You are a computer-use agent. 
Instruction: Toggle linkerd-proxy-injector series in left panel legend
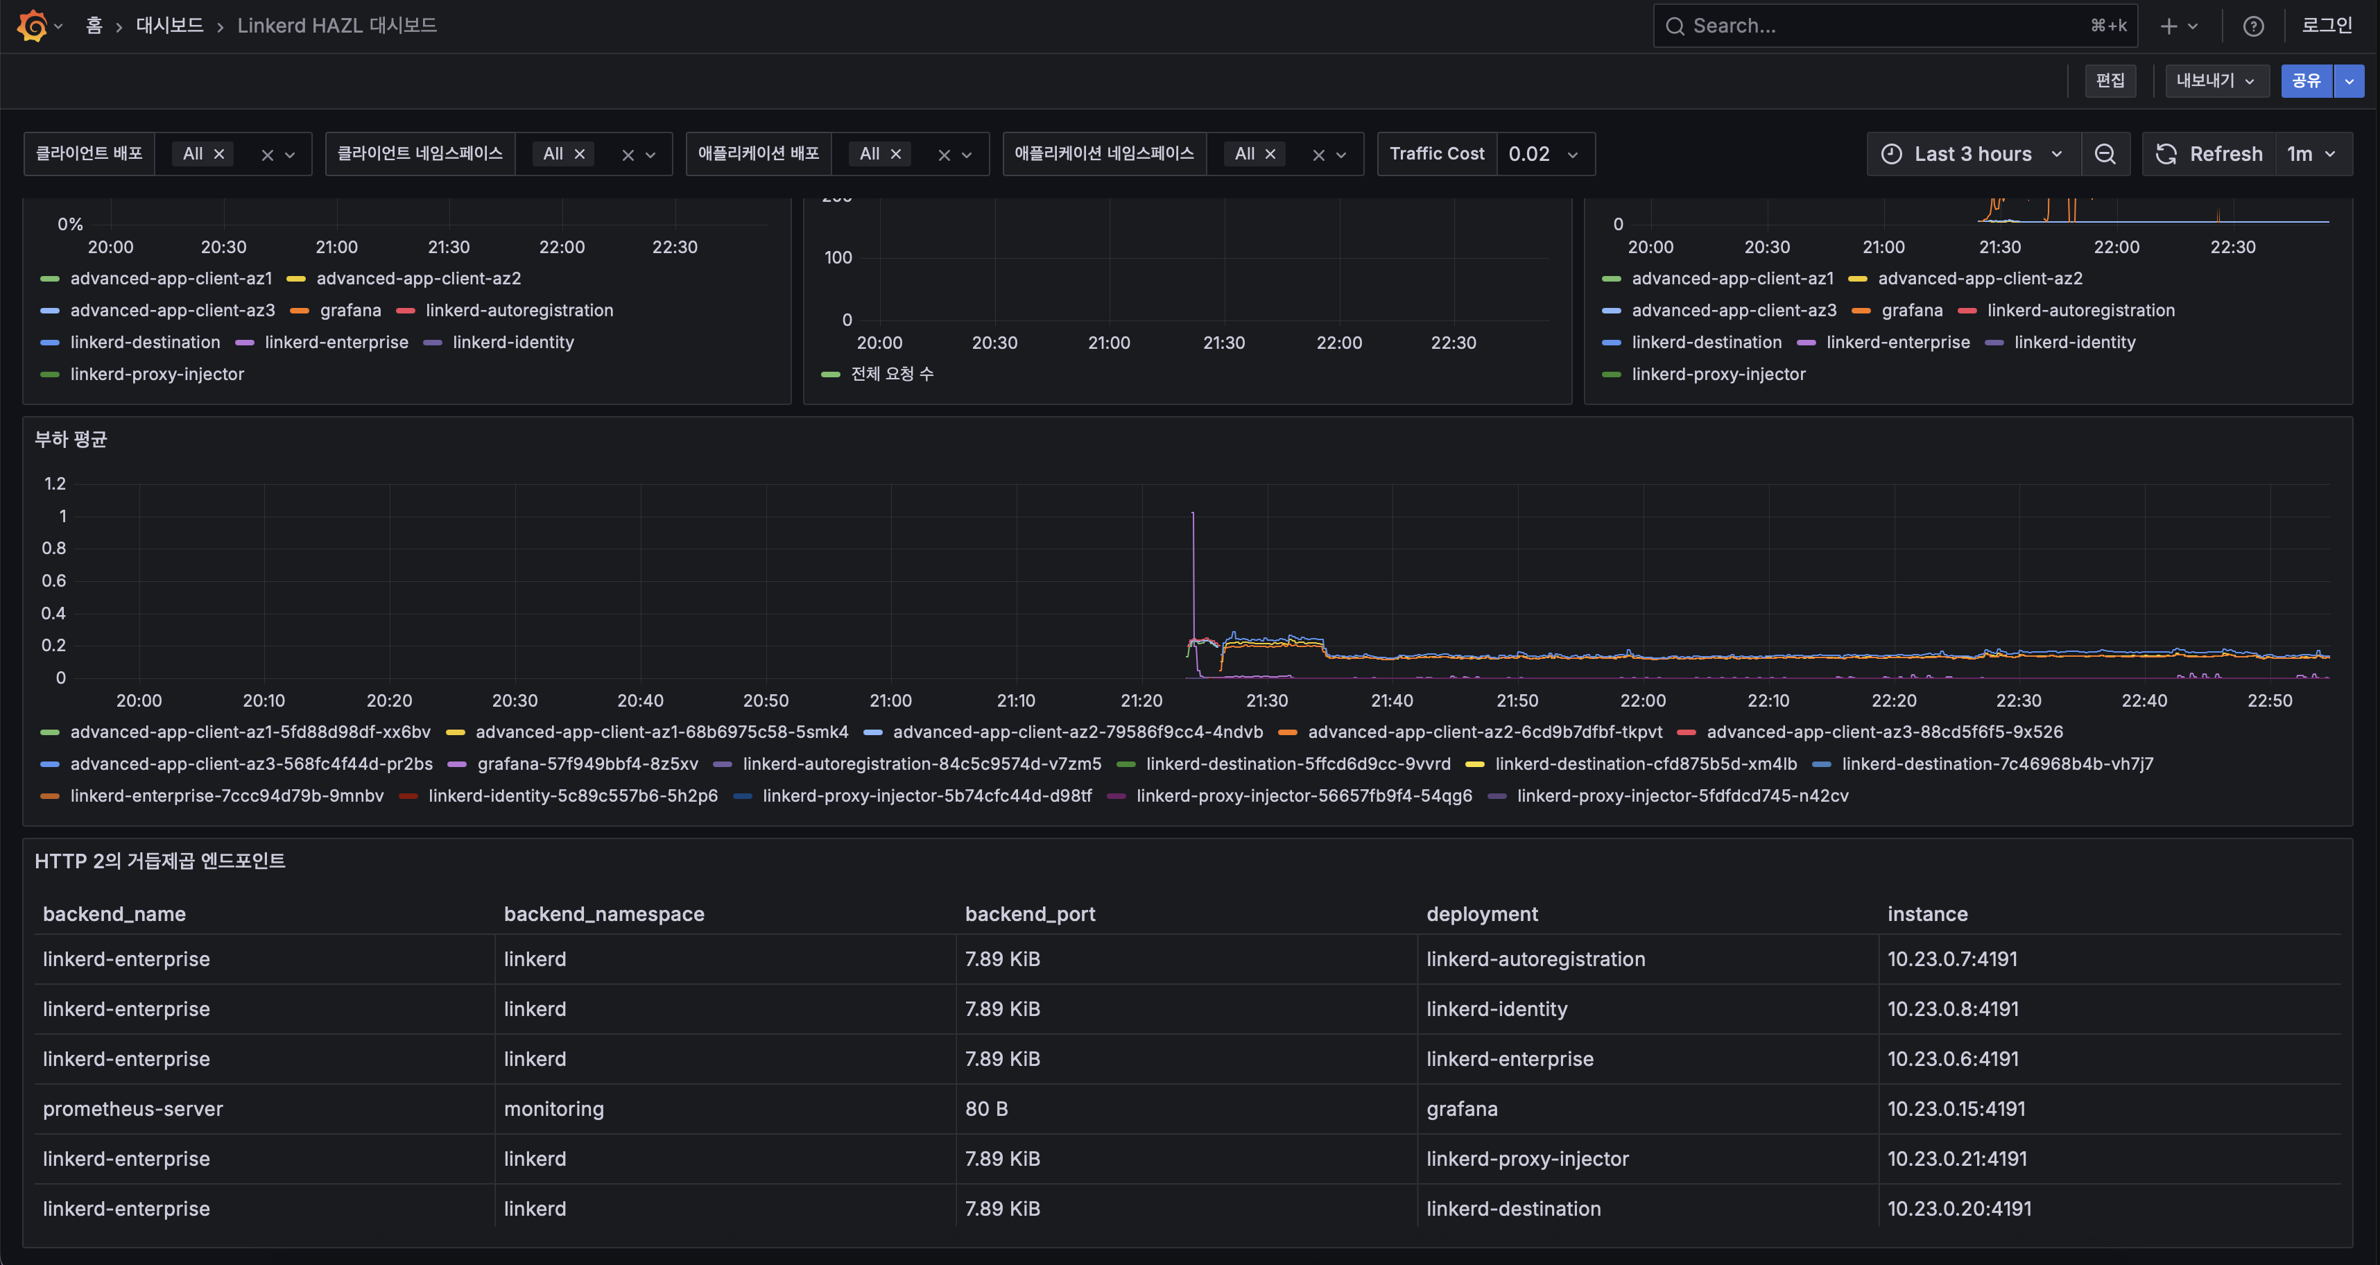(x=156, y=375)
